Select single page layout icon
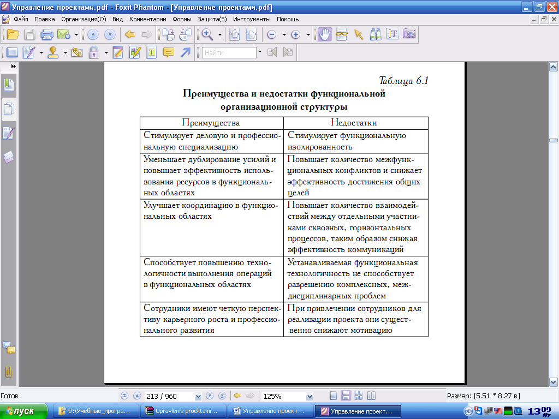This screenshot has height=419, width=559. [x=334, y=396]
